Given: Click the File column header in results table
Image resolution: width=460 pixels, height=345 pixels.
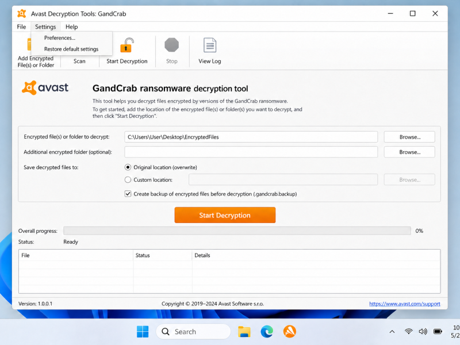Looking at the screenshot, I should coord(76,255).
